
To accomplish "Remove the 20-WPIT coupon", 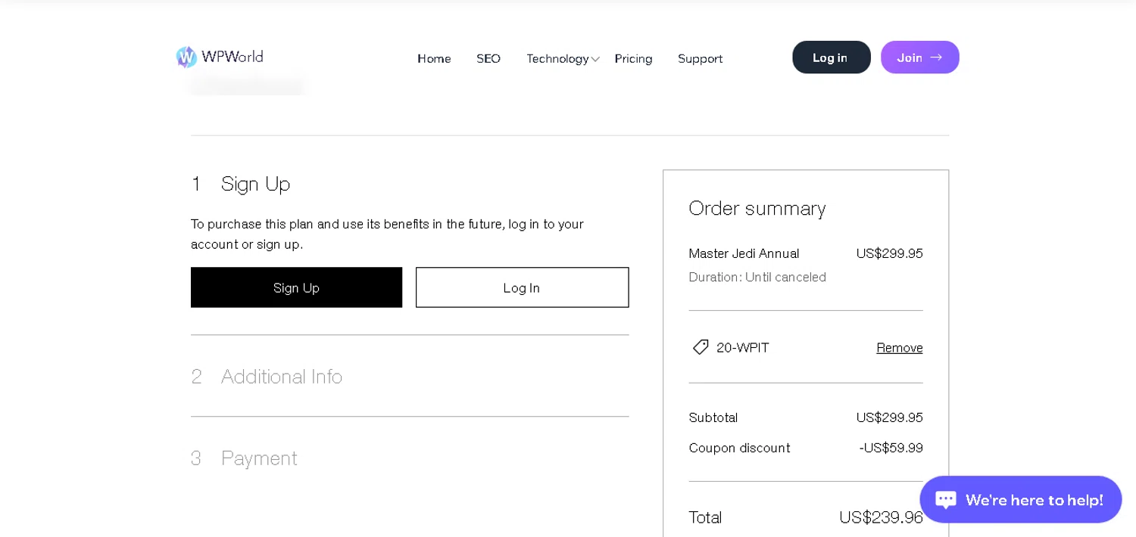I will [x=900, y=347].
